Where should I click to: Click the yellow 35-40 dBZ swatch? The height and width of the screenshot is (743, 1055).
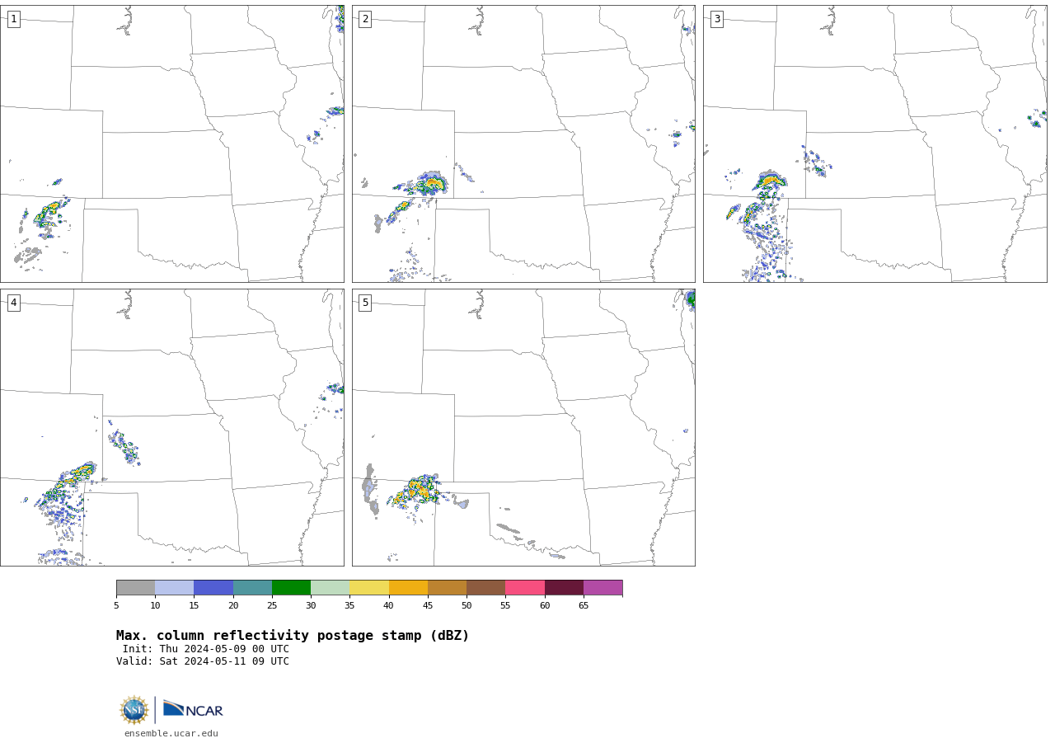[x=369, y=587]
